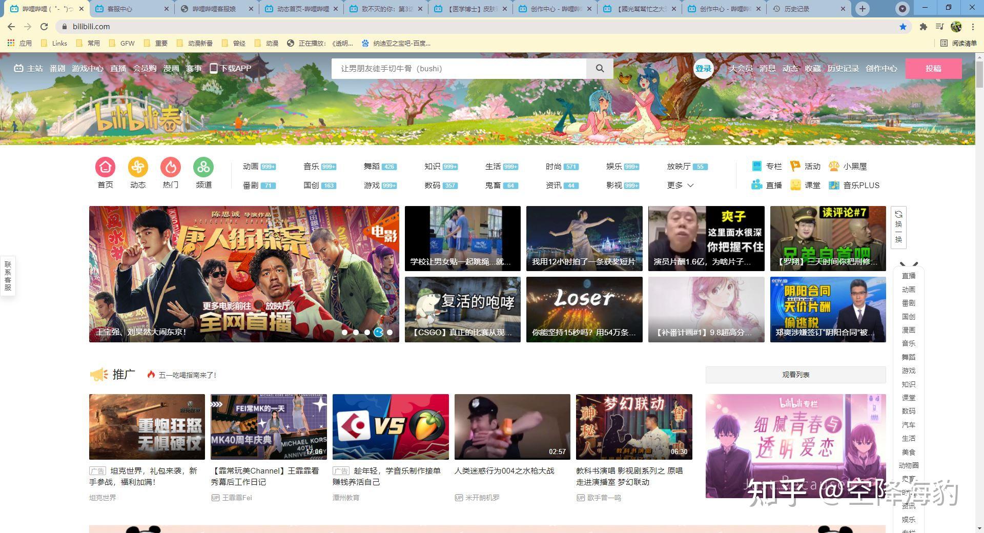Viewport: 984px width, 533px height.
Task: Switch to the 历史记录 browser tab
Action: click(809, 9)
